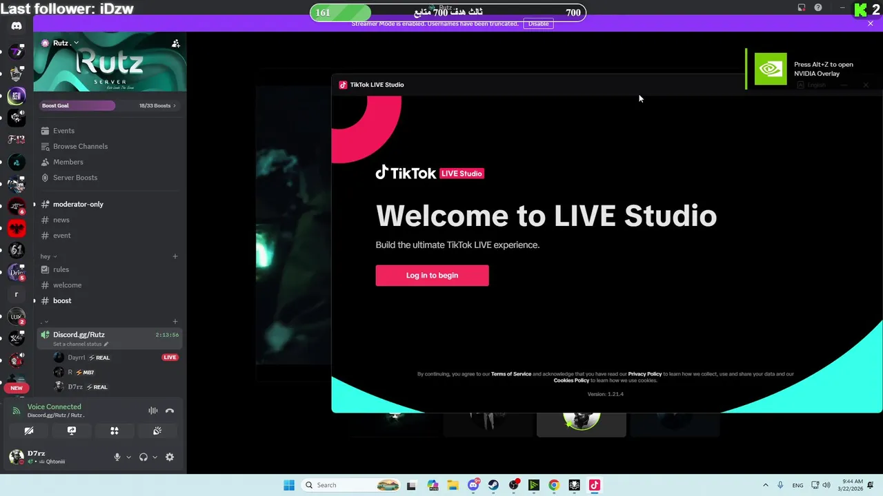This screenshot has height=496, width=883.
Task: Click the taskbar Search box
Action: point(350,485)
